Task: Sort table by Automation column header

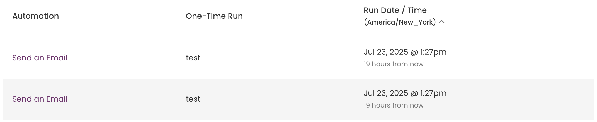Action: [36, 16]
